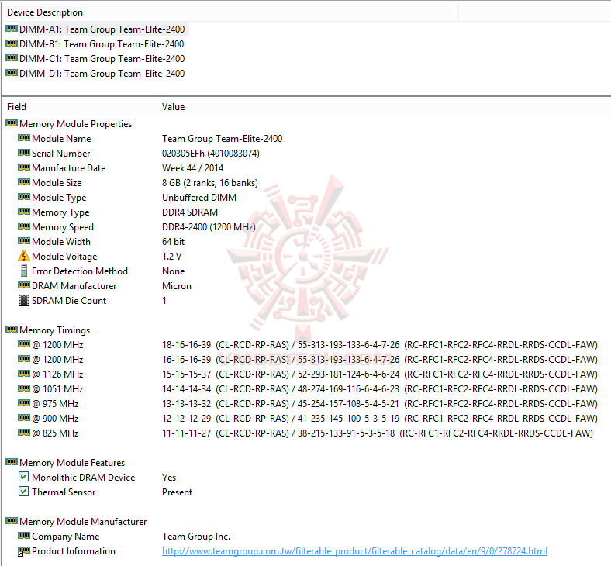Click the icon beside @ 975 MHz

[x=24, y=403]
